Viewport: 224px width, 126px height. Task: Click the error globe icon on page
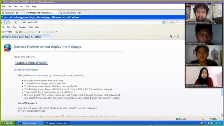coord(7,48)
